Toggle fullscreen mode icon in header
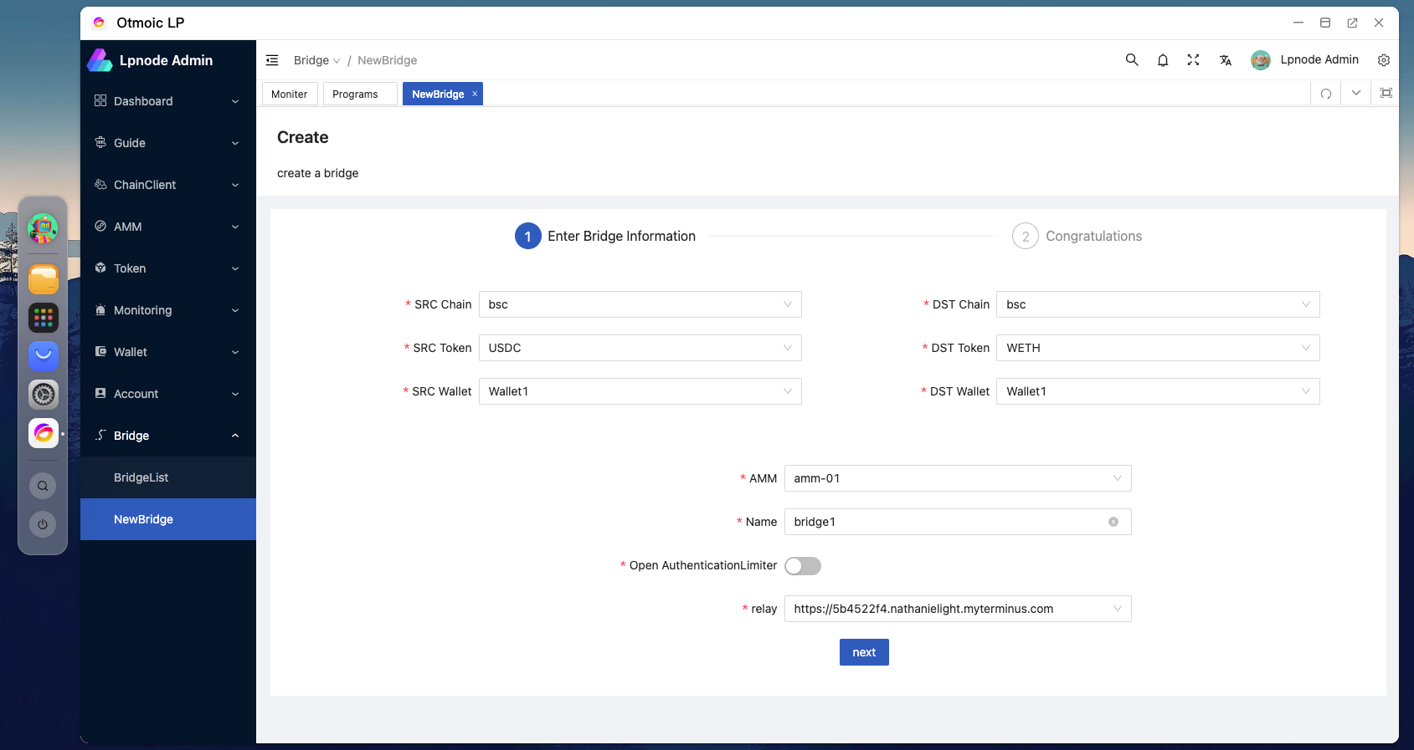 click(x=1193, y=60)
